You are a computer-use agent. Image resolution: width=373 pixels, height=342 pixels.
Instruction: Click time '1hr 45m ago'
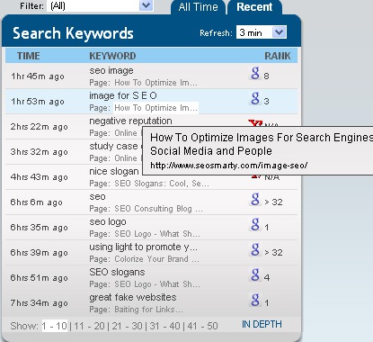coord(38,76)
